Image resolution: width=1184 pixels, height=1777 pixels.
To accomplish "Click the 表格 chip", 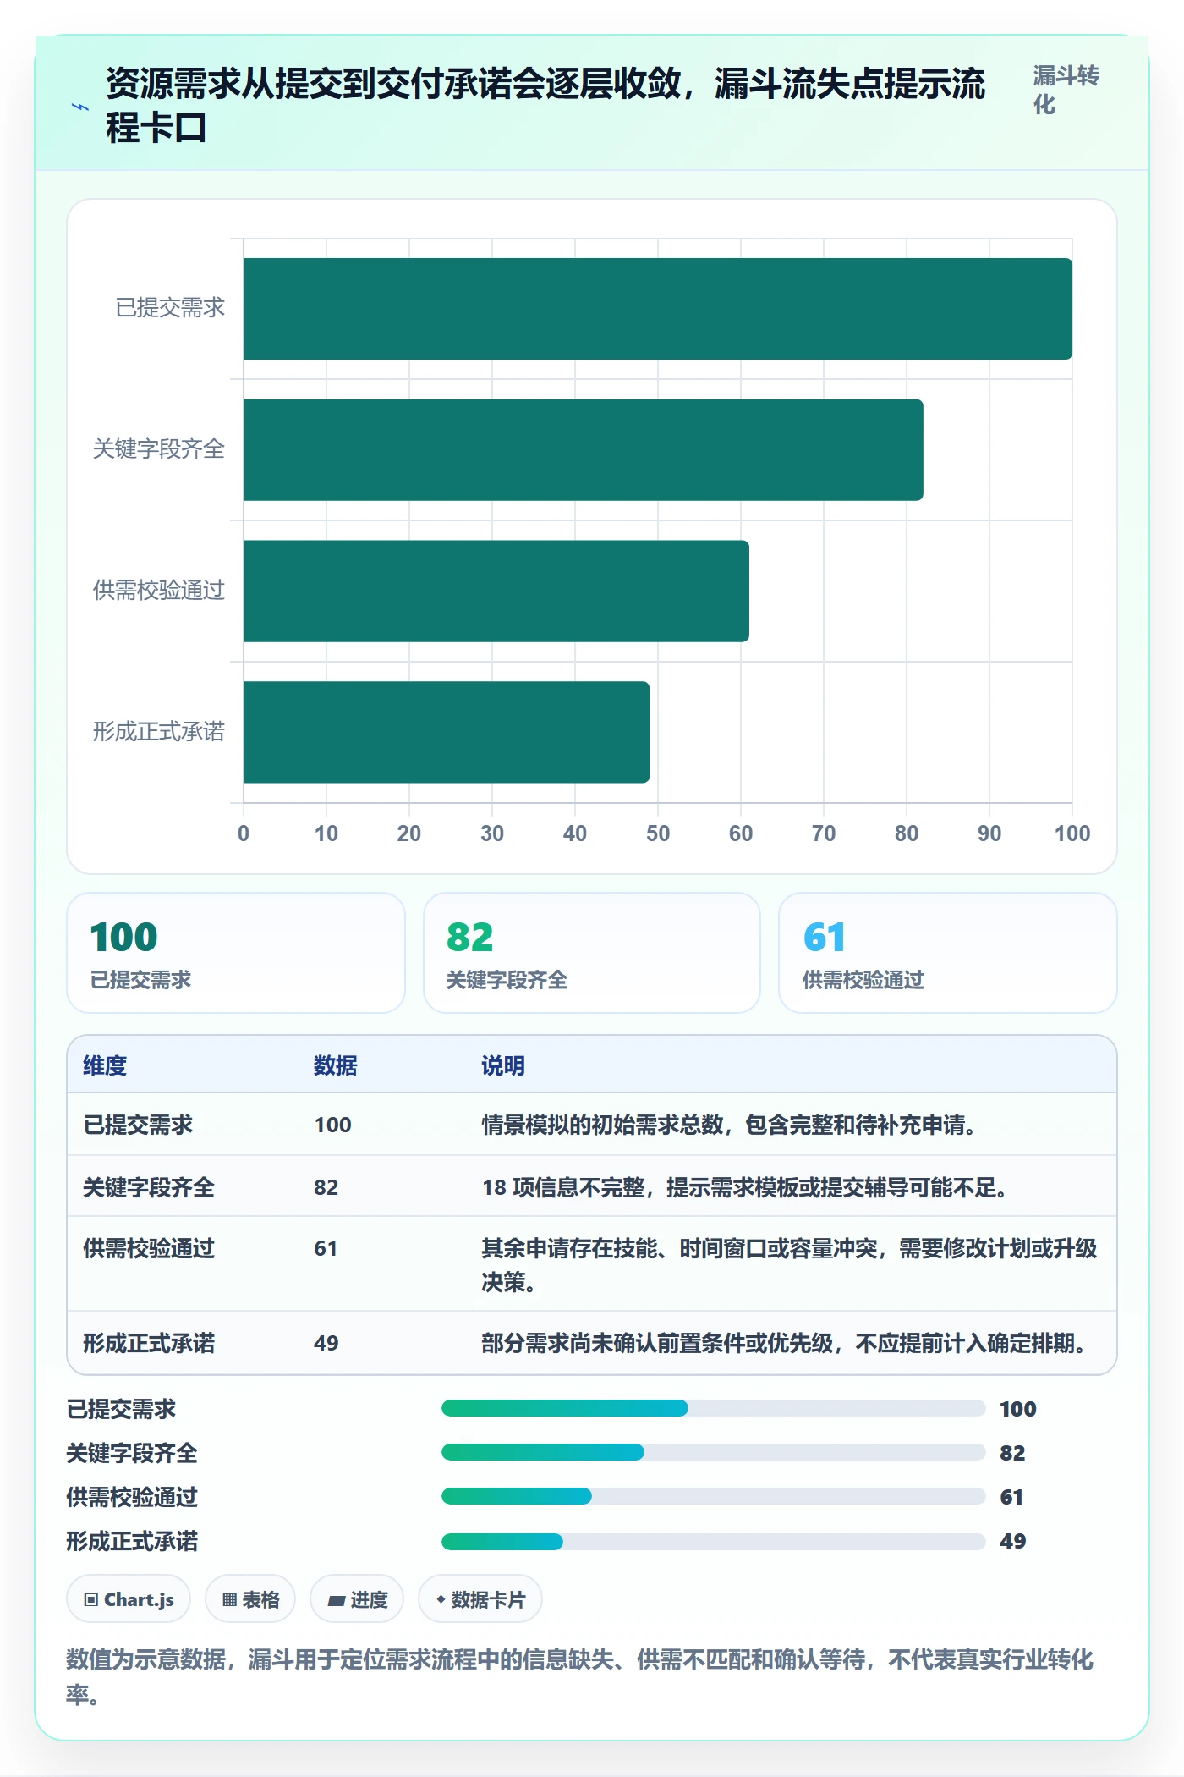I will [250, 1599].
